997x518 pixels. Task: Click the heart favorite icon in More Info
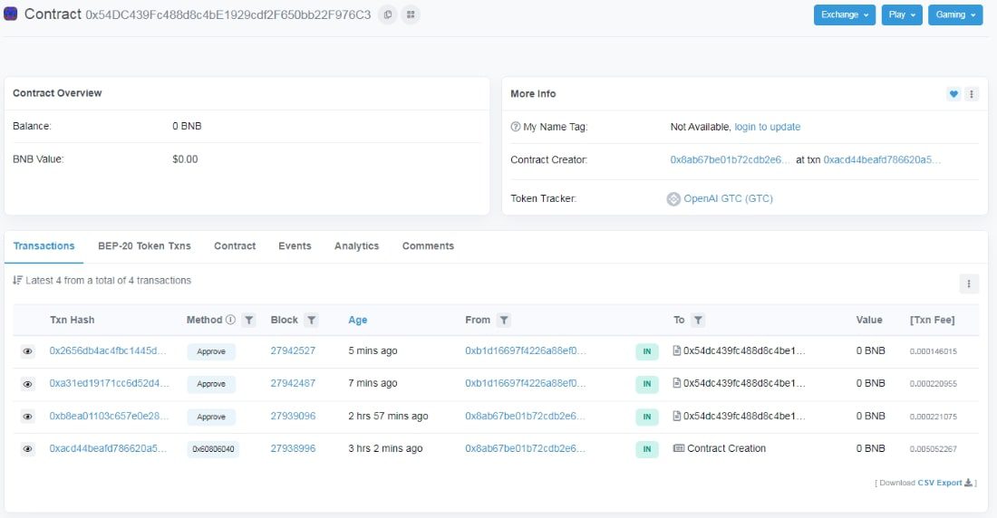953,94
